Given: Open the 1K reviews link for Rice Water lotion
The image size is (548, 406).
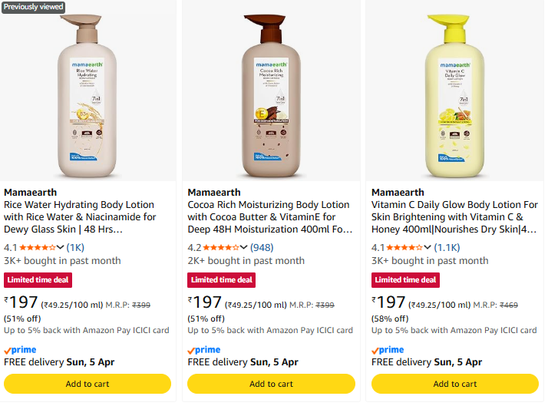Looking at the screenshot, I should click(75, 248).
